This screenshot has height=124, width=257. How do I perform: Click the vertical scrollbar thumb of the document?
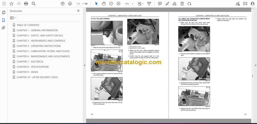(253, 76)
